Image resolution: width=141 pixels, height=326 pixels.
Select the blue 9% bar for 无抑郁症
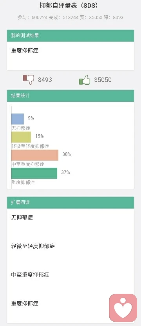tap(18, 119)
